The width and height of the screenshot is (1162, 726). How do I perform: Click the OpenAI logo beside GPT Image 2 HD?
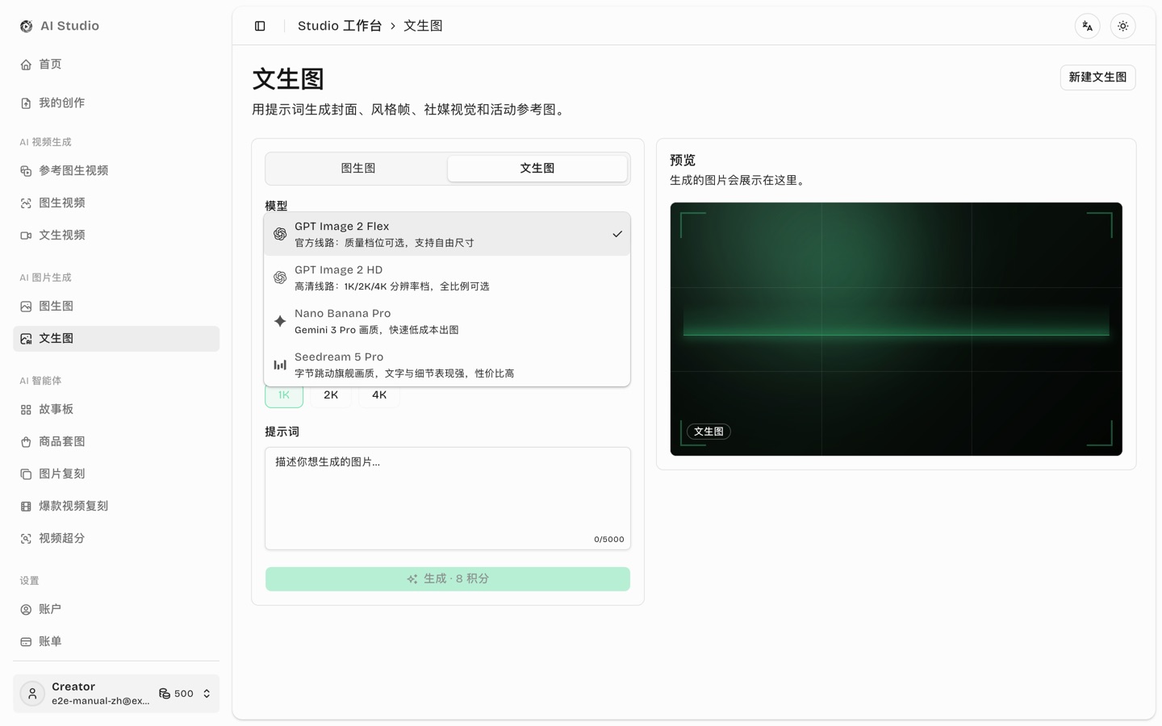click(x=280, y=277)
